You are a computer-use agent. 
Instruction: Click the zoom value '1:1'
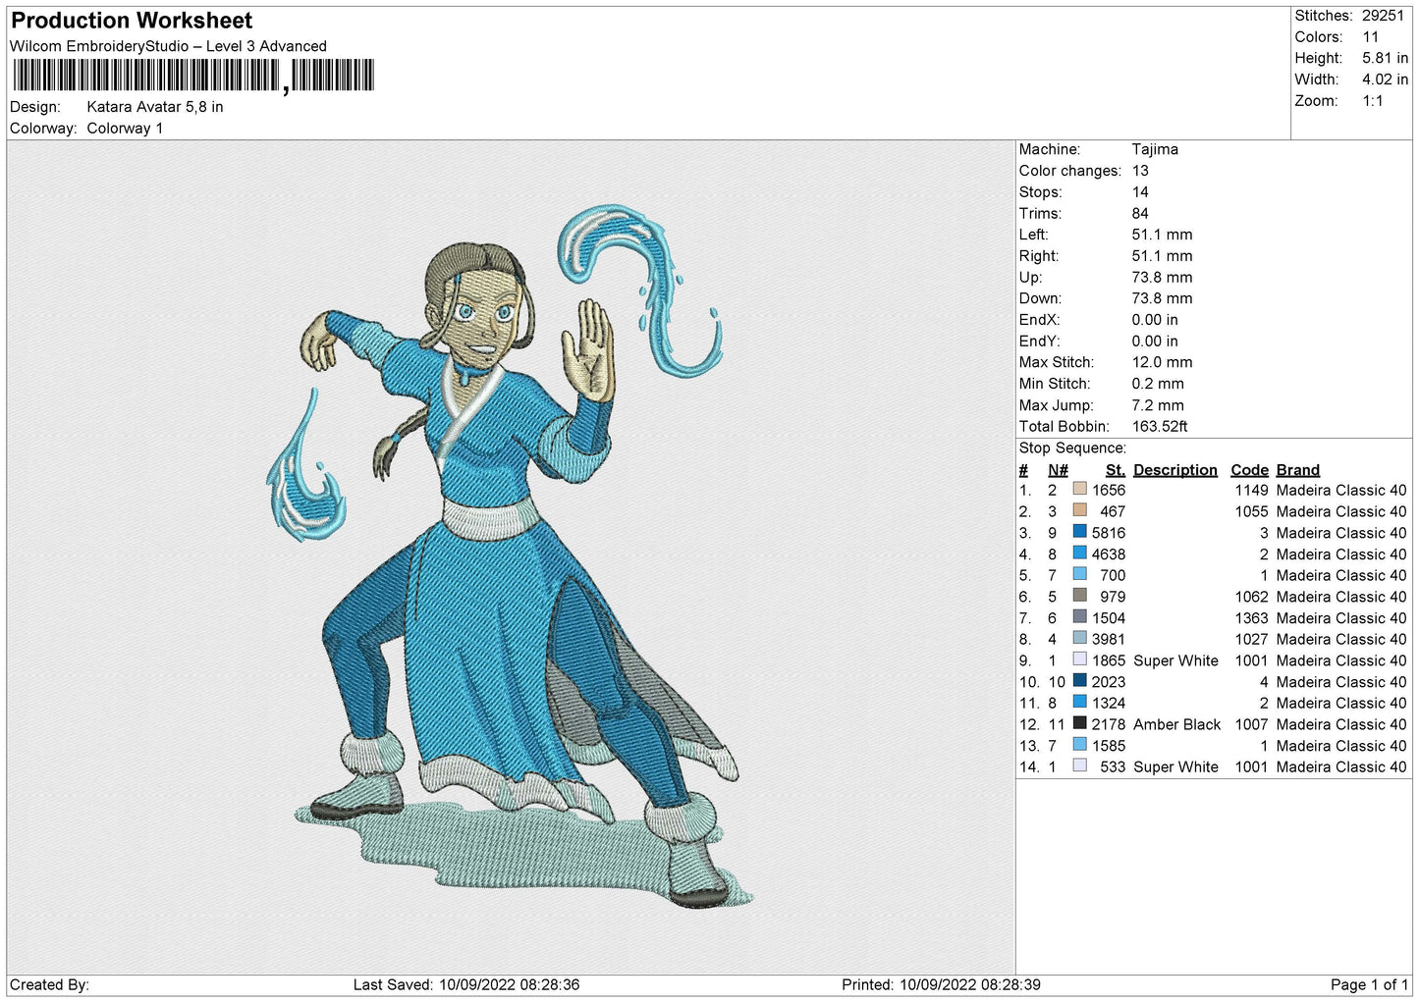1373,101
